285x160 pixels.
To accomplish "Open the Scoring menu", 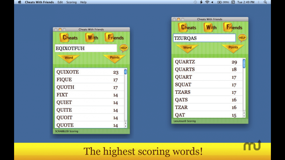I will (71, 2).
